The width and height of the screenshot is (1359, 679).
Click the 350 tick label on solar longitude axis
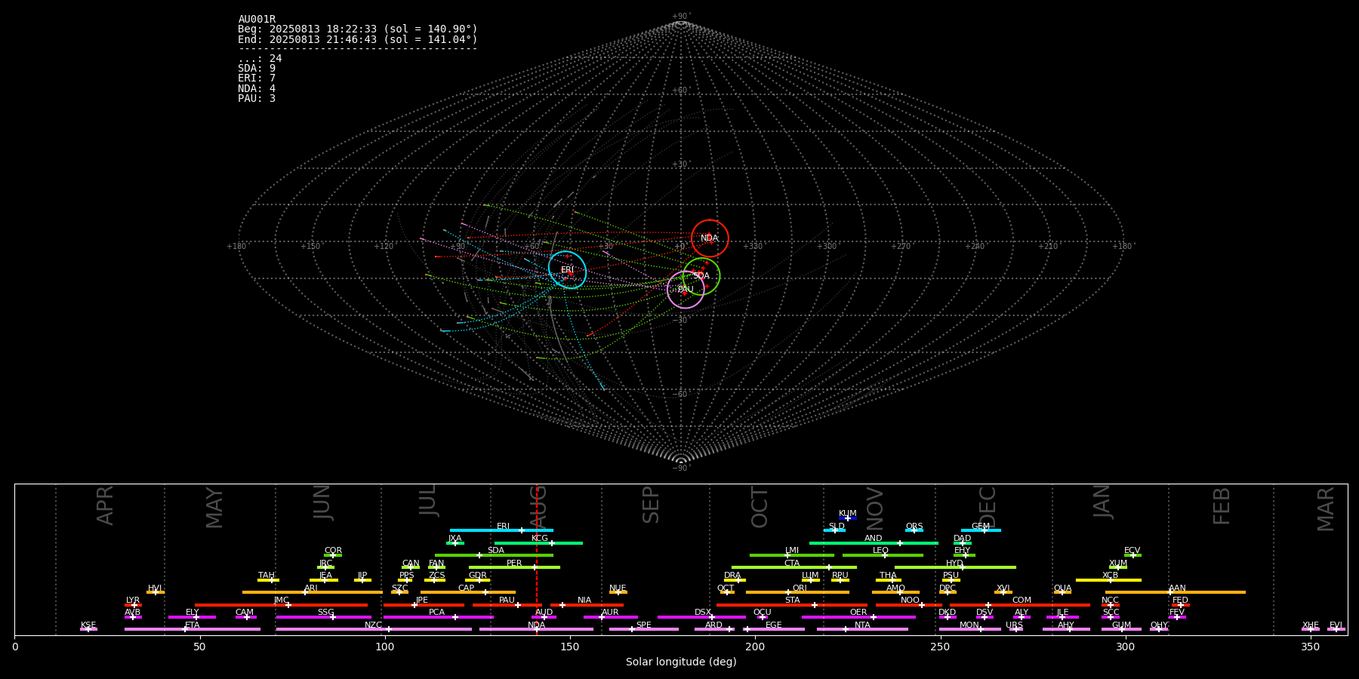coord(1311,647)
